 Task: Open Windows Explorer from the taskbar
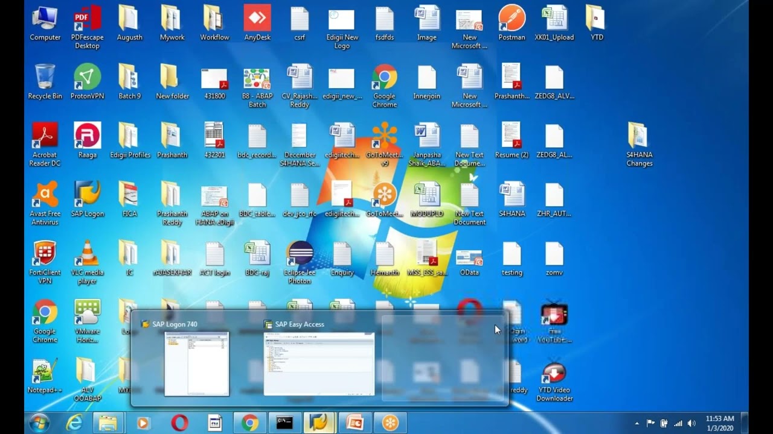tap(109, 423)
